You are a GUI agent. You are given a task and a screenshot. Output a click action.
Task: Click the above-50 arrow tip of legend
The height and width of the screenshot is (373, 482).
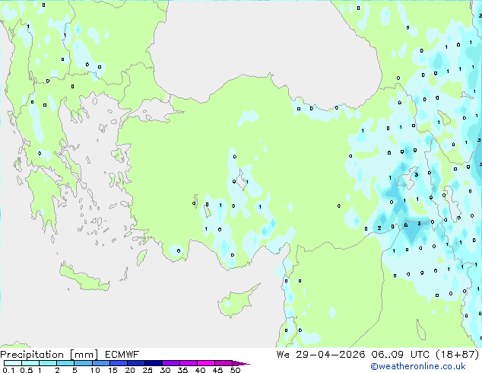click(241, 363)
